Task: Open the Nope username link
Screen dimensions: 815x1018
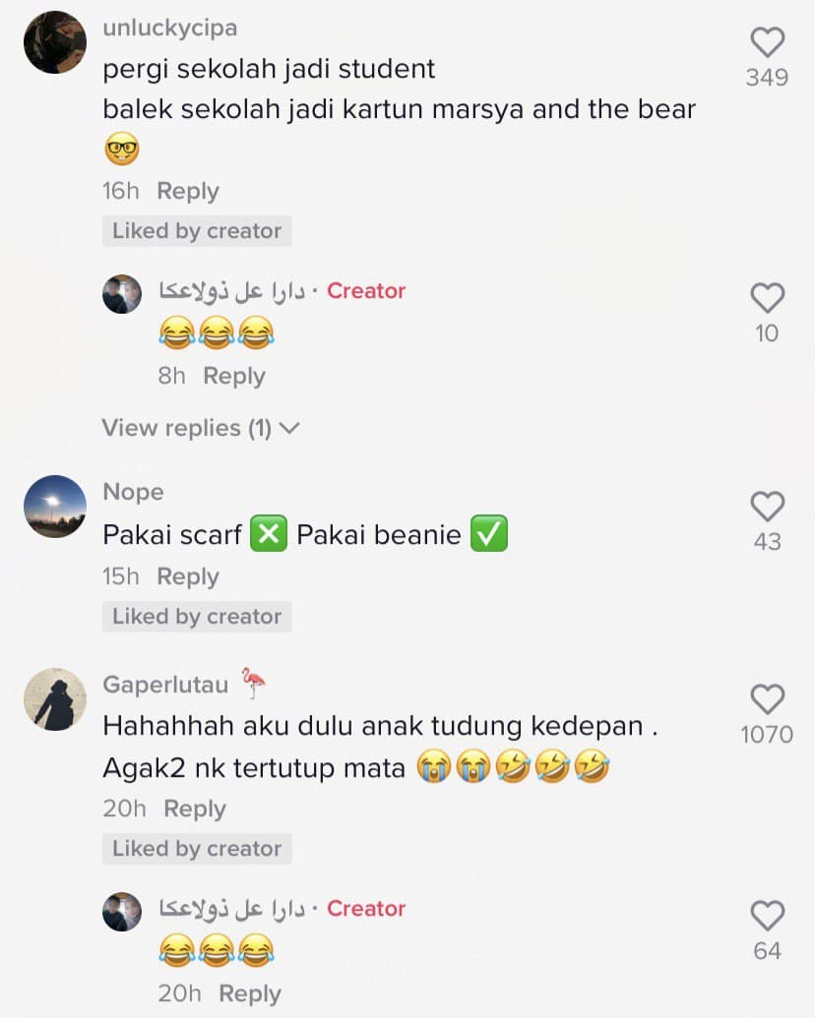Action: pyautogui.click(x=133, y=492)
